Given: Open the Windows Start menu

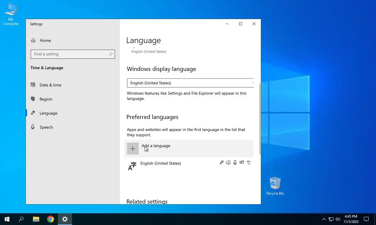Looking at the screenshot, I should tap(7, 219).
